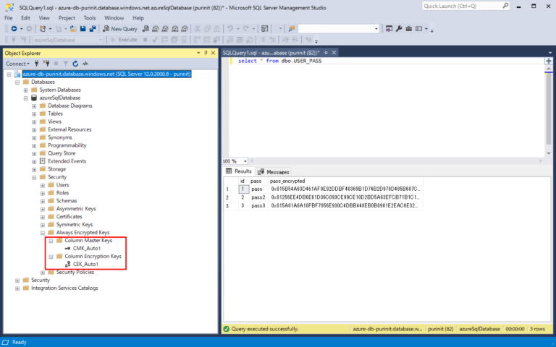Close the SQLQuery1.sql tab
Screen dimensions: 556x347
click(x=334, y=53)
